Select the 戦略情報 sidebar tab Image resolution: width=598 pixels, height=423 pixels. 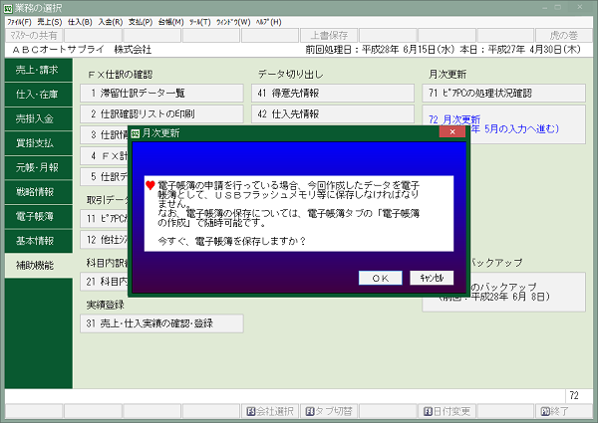39,192
